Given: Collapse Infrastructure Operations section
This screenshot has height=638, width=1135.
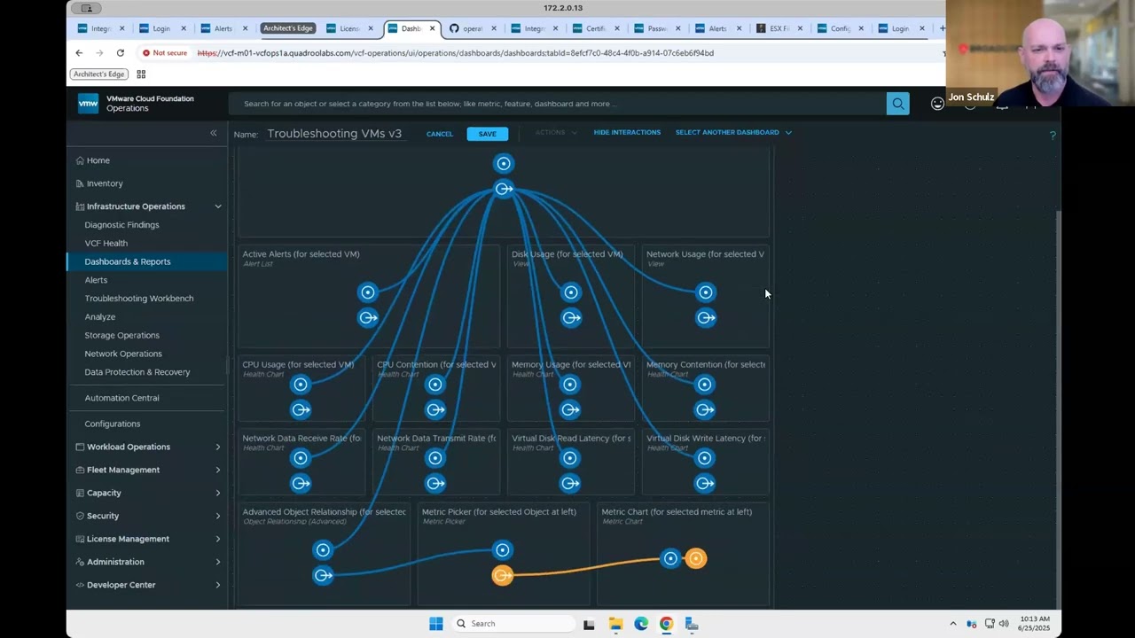Looking at the screenshot, I should pos(217,206).
